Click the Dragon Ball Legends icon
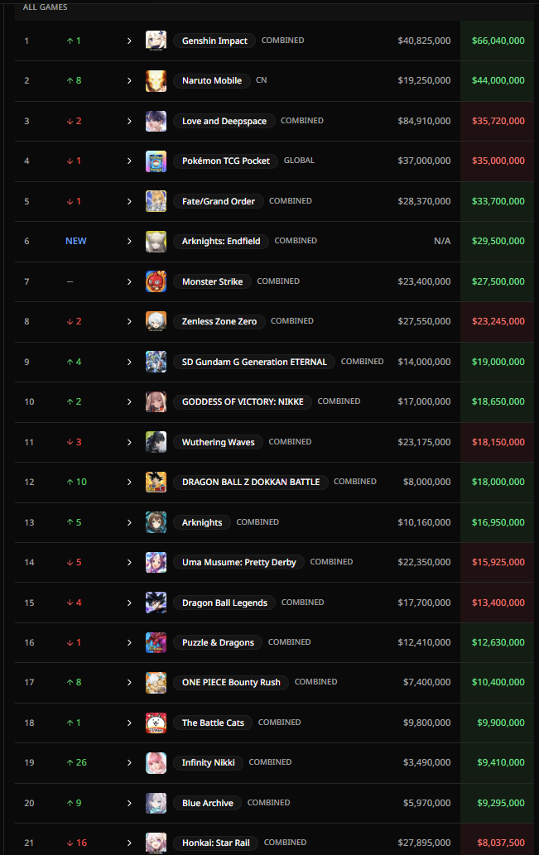Image resolution: width=539 pixels, height=855 pixels. [x=156, y=603]
